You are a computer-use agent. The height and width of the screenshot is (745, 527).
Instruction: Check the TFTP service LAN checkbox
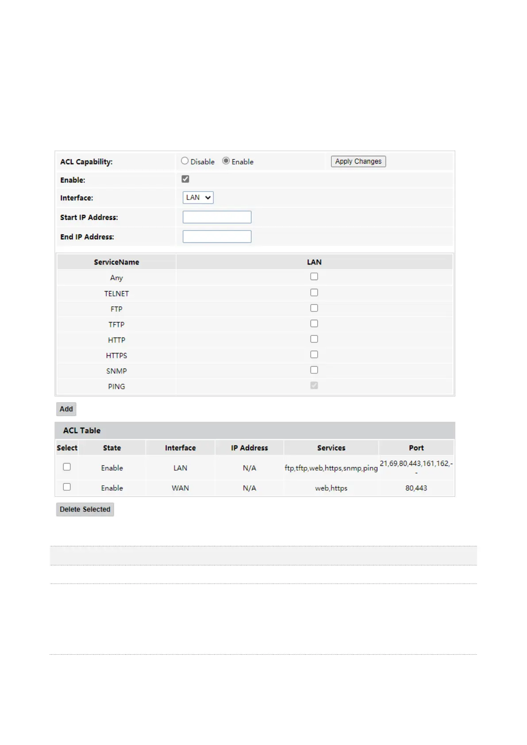pyautogui.click(x=314, y=323)
